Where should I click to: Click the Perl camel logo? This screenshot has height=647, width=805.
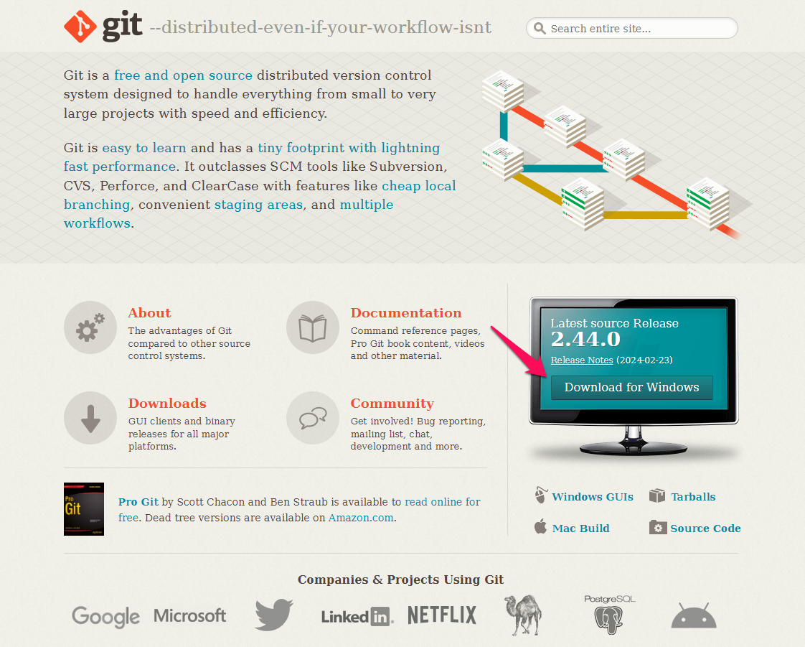coord(523,615)
